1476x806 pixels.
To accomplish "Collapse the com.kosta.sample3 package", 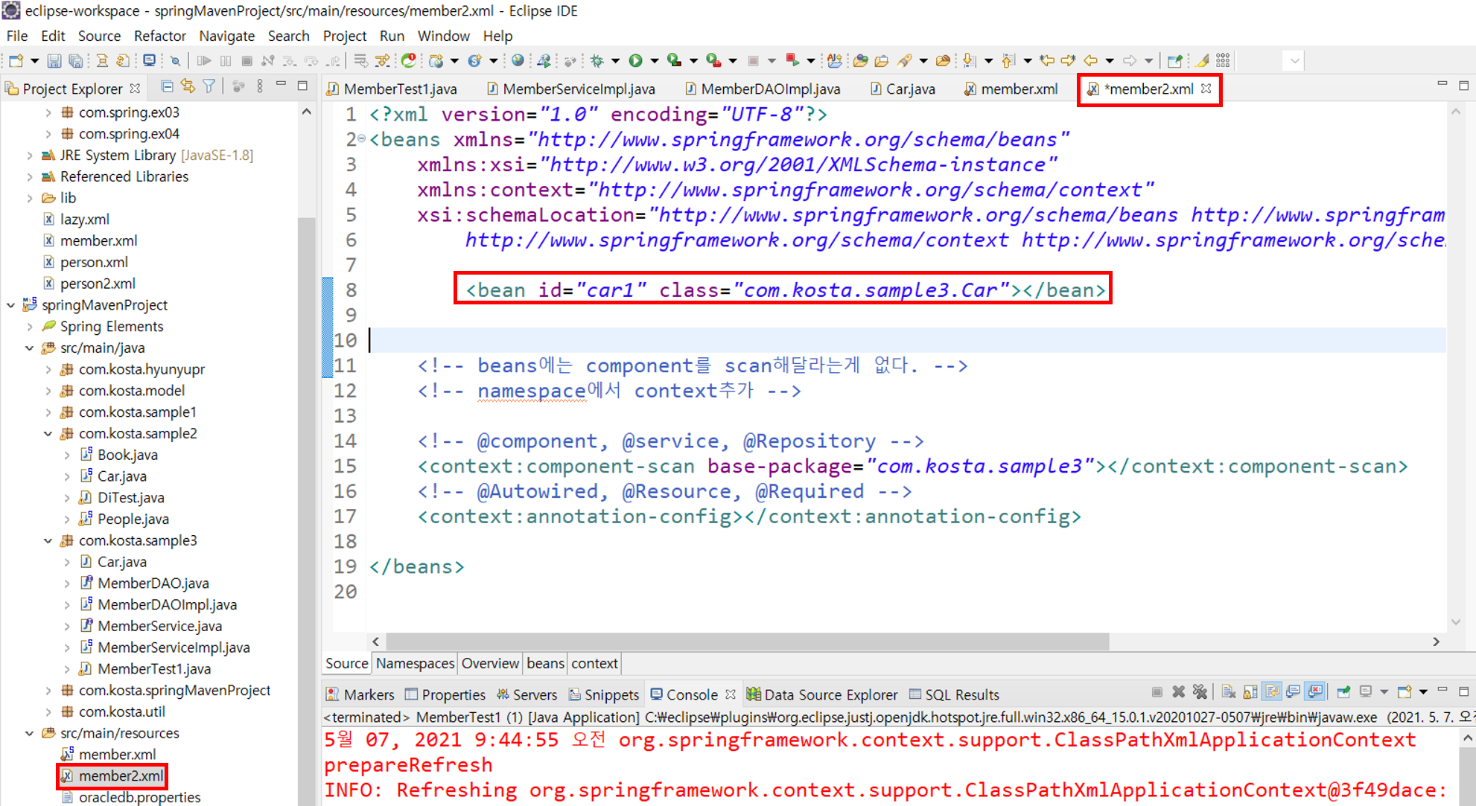I will click(48, 540).
